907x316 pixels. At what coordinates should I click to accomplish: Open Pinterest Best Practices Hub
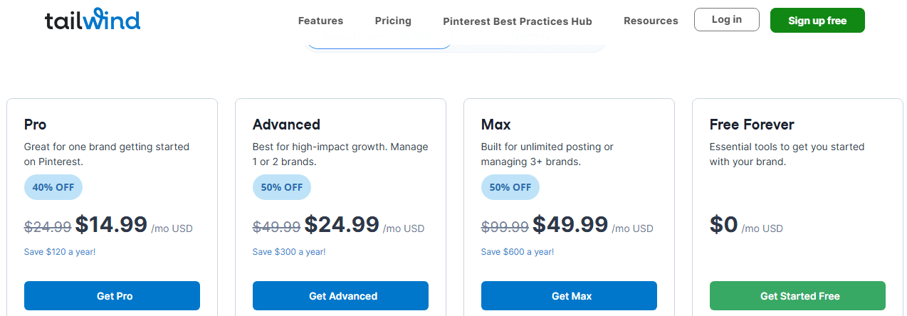pos(518,21)
